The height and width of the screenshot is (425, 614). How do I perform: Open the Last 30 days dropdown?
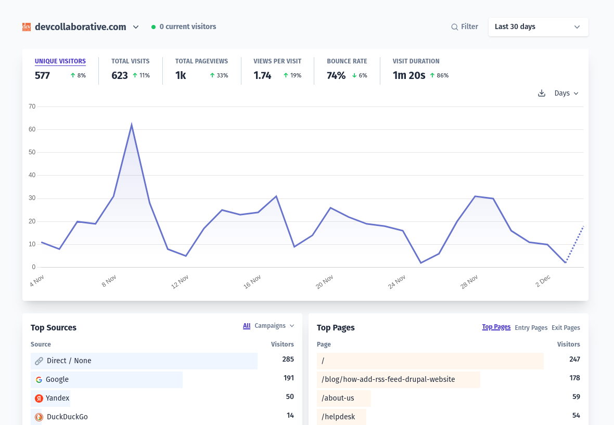[x=538, y=26]
